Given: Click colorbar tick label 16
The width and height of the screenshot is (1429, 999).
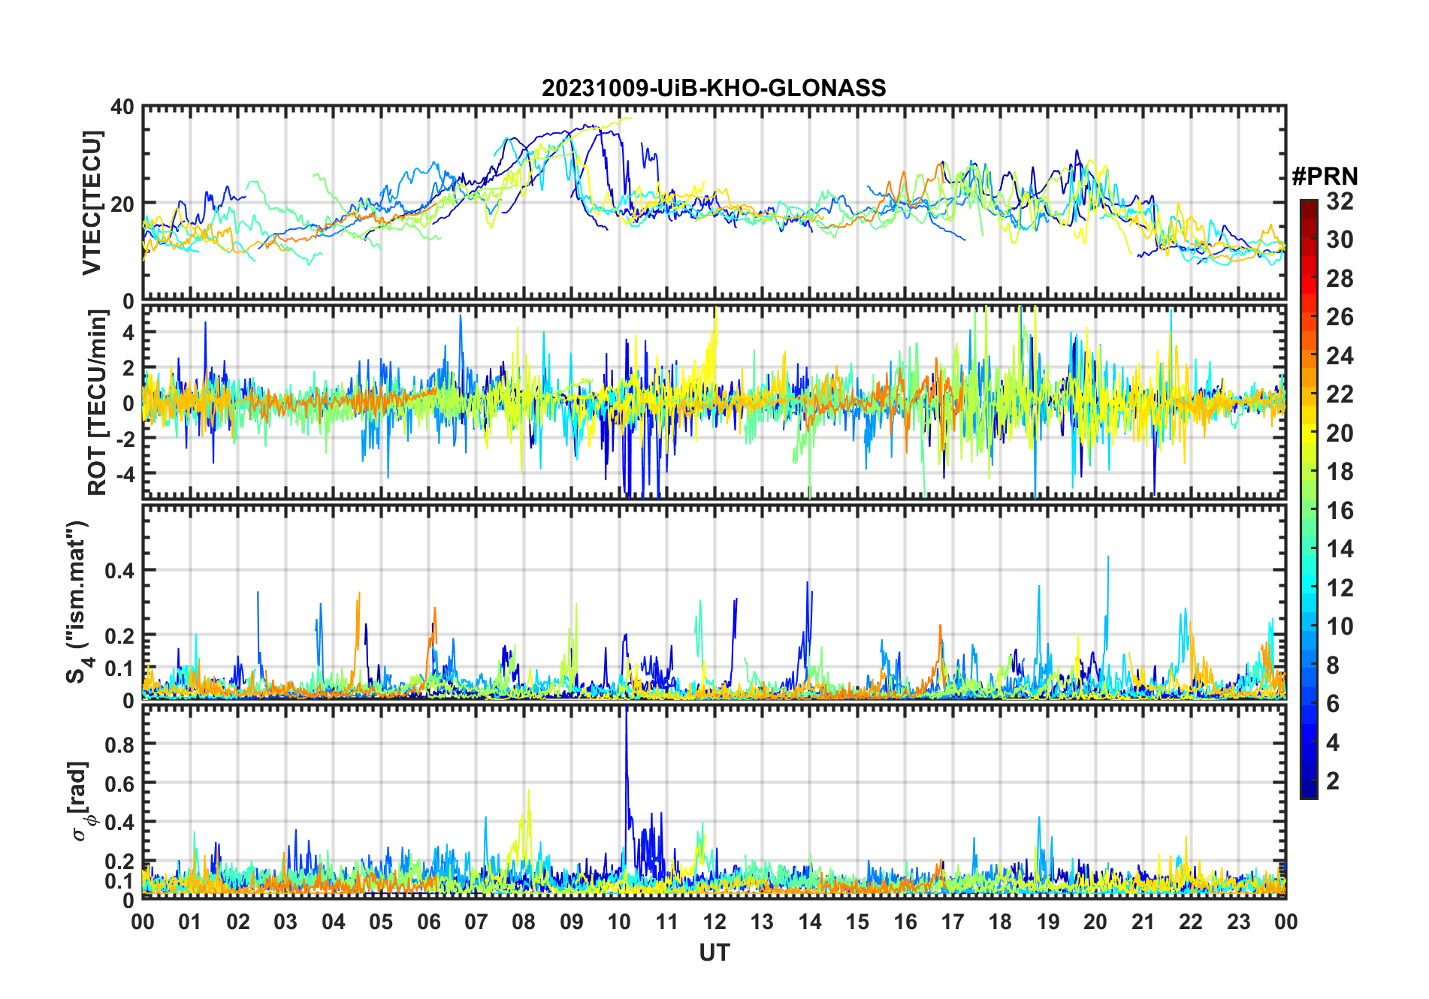Looking at the screenshot, I should (x=1340, y=511).
